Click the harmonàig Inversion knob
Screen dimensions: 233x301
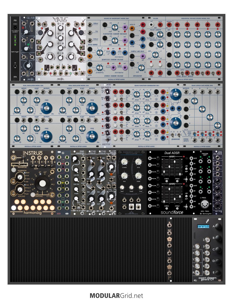(20, 177)
